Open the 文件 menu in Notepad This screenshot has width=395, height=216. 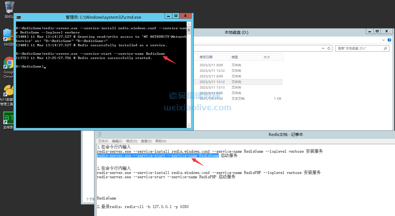click(x=103, y=141)
